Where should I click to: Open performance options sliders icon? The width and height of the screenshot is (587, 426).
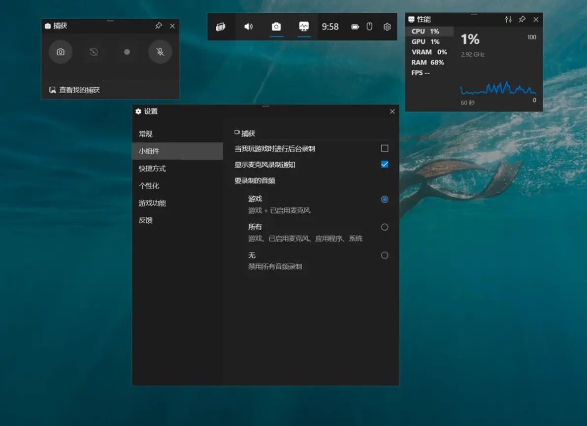click(508, 20)
